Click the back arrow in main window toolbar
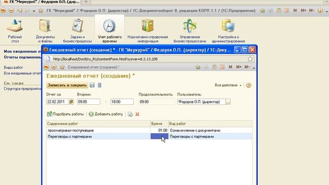This screenshot has width=329, height=185. click(x=20, y=10)
